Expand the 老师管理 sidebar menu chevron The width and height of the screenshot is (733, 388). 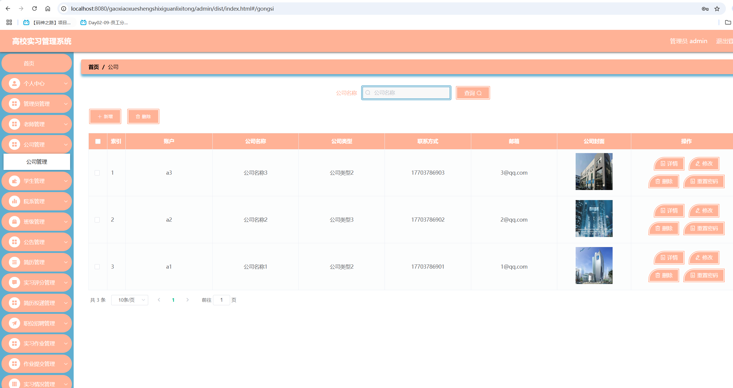click(x=66, y=124)
